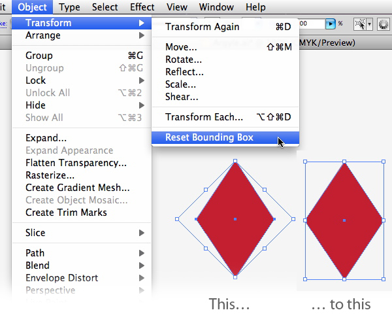Image resolution: width=392 pixels, height=327 pixels.
Task: Open the View menu
Action: point(177,7)
